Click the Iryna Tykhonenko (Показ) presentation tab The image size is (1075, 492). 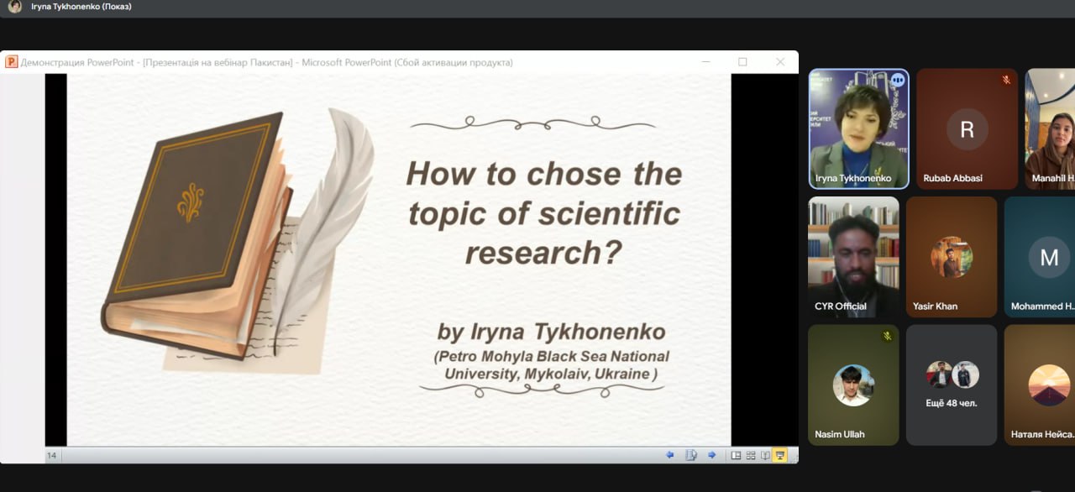(x=81, y=7)
